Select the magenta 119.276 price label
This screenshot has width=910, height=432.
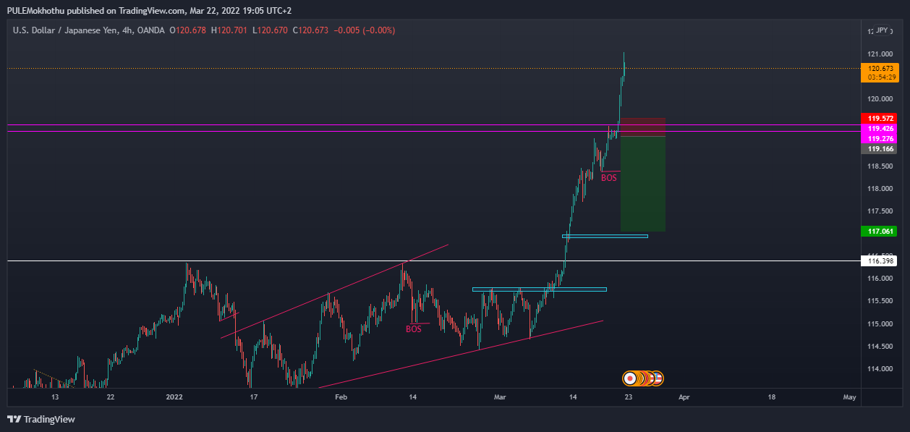pos(879,138)
